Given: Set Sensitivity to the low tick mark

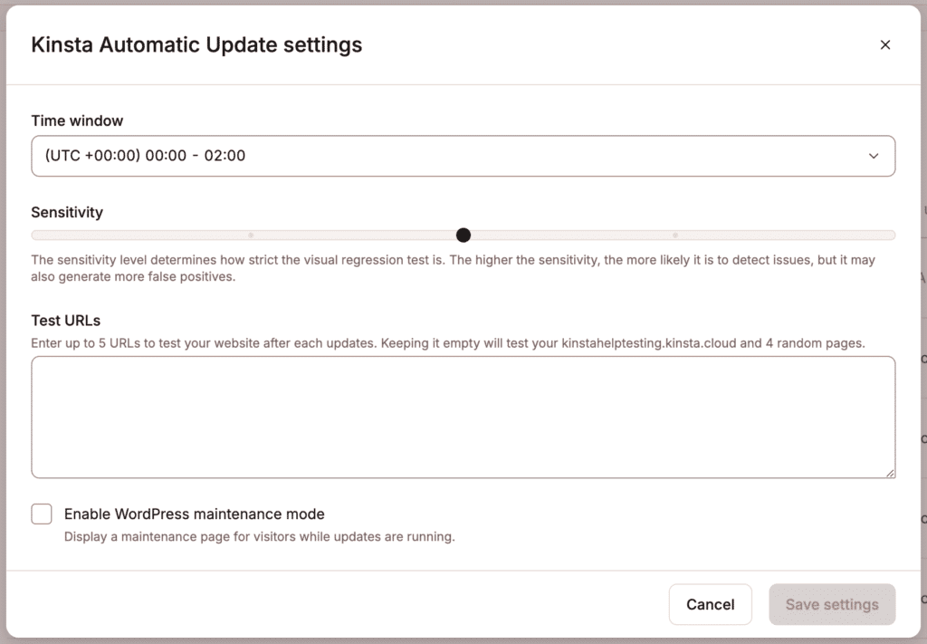Looking at the screenshot, I should coord(251,235).
